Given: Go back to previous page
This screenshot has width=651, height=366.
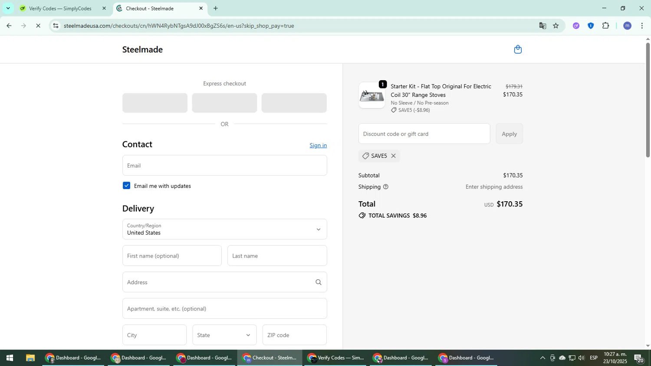Looking at the screenshot, I should pos(9,26).
